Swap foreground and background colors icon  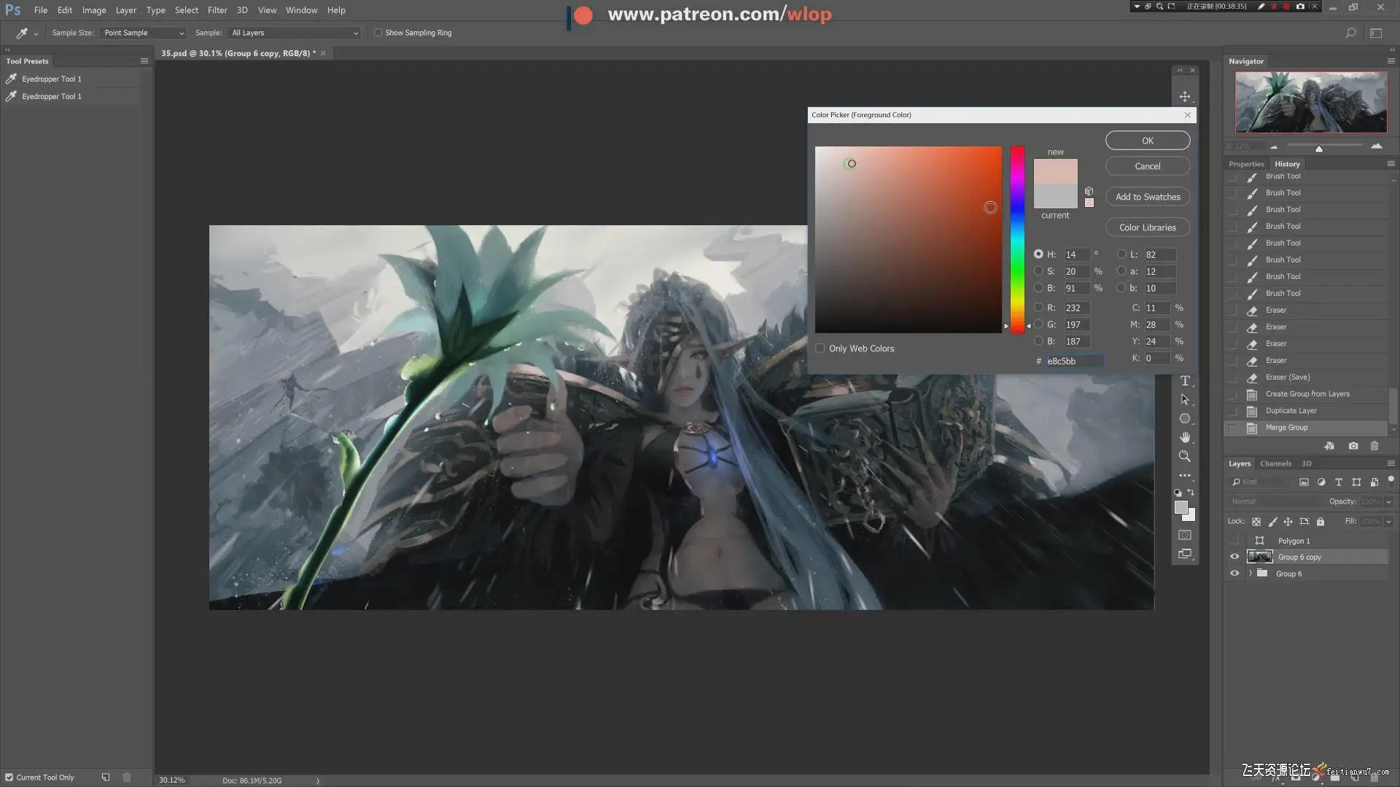point(1191,493)
